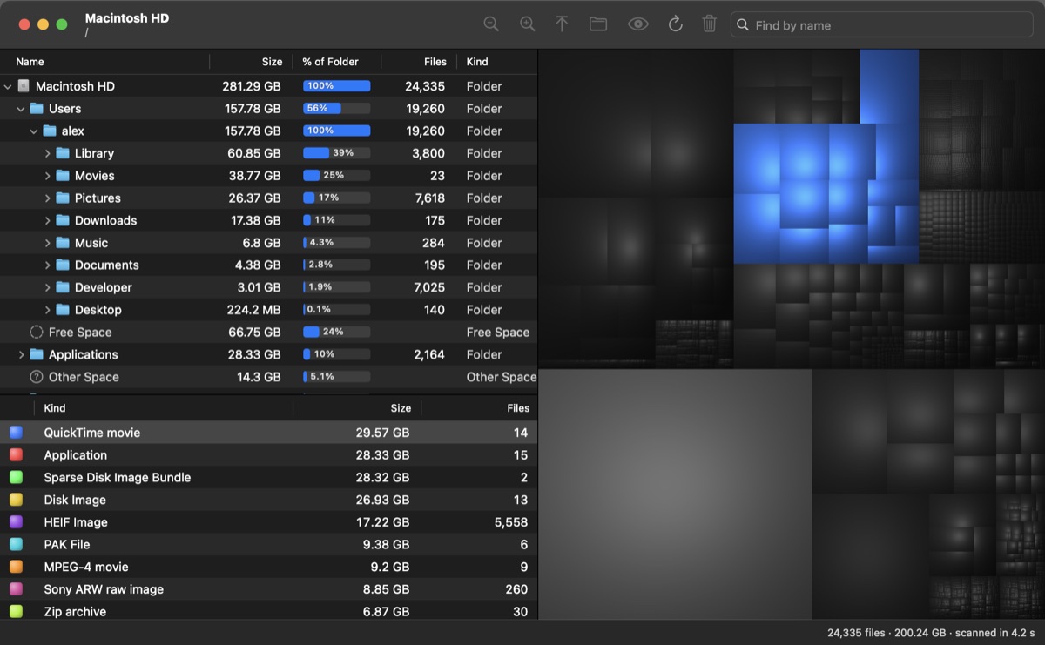Click the QuickTime movie blue color swatch
Image resolution: width=1045 pixels, height=645 pixels.
(16, 433)
